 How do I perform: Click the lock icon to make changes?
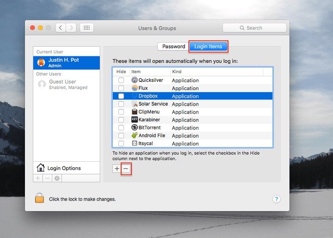(39, 198)
